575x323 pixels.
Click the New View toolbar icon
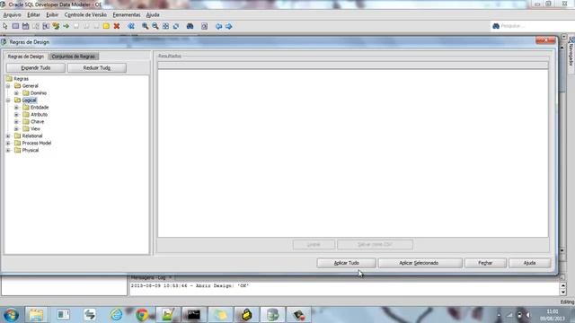pyautogui.click(x=26, y=26)
